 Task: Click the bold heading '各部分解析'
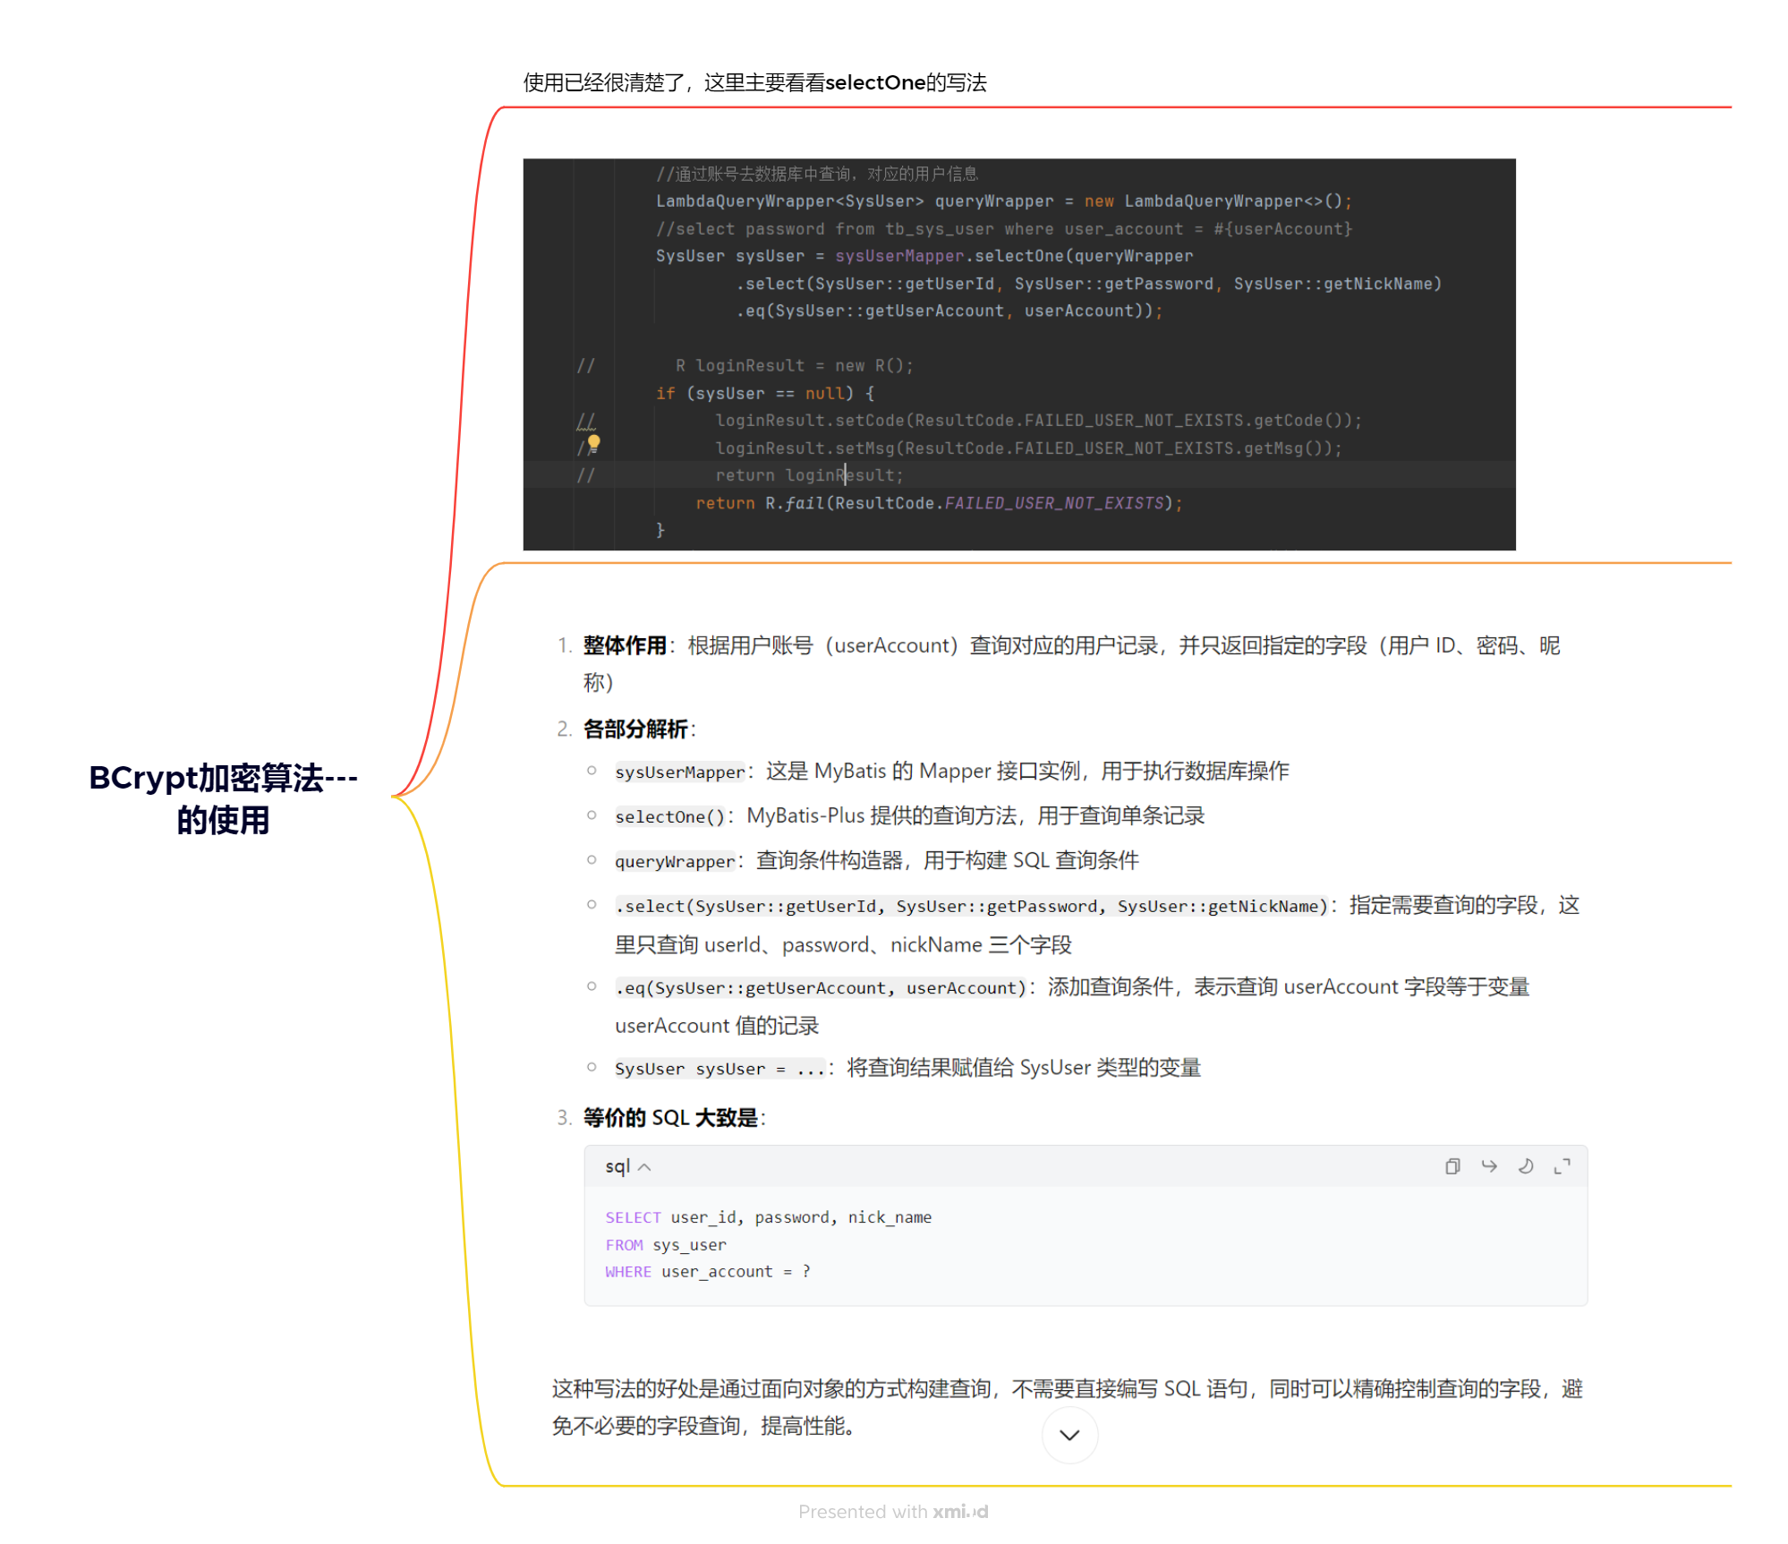(x=635, y=729)
